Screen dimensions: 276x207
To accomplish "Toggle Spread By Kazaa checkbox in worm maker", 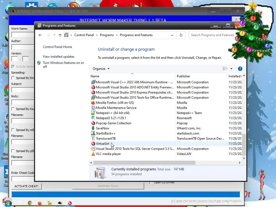I will pyautogui.click(x=13, y=109).
